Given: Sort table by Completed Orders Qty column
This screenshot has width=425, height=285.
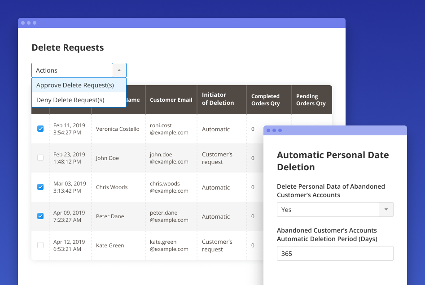Looking at the screenshot, I should (x=266, y=99).
